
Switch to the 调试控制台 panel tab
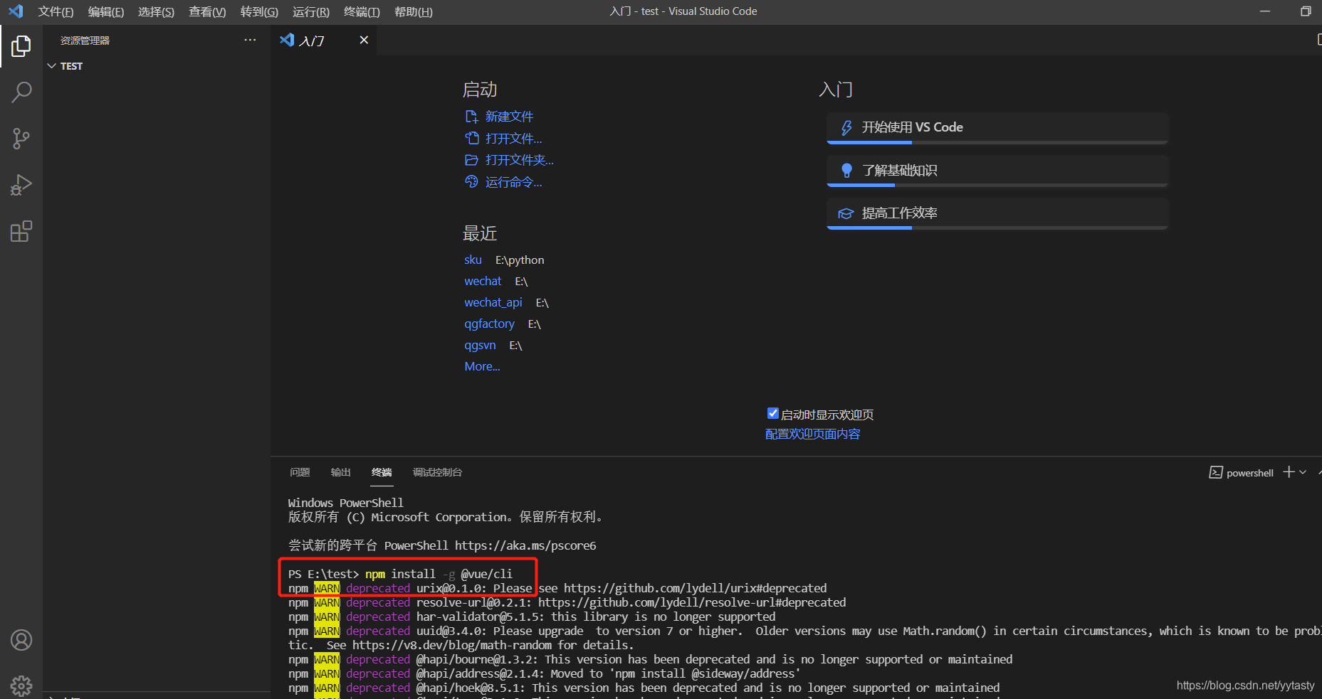click(x=437, y=472)
